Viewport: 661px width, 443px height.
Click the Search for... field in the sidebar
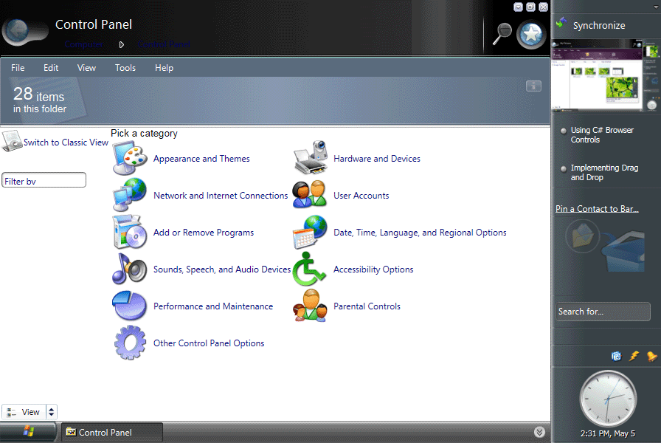pyautogui.click(x=603, y=312)
